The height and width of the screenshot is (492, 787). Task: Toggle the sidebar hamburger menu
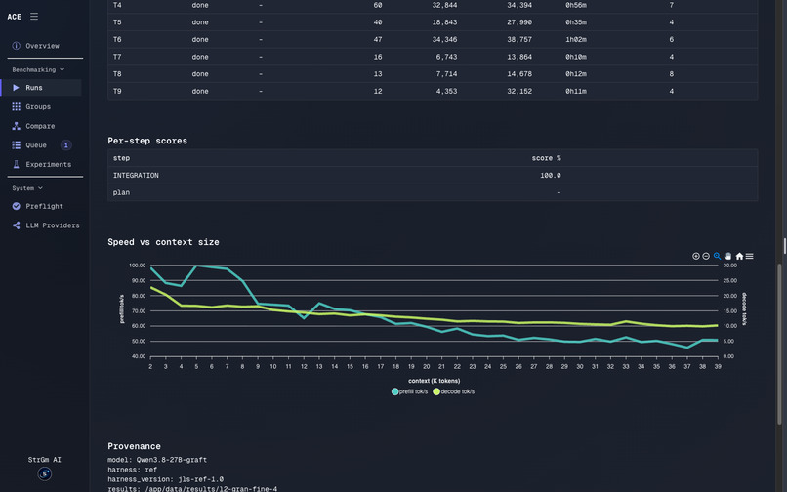34,16
